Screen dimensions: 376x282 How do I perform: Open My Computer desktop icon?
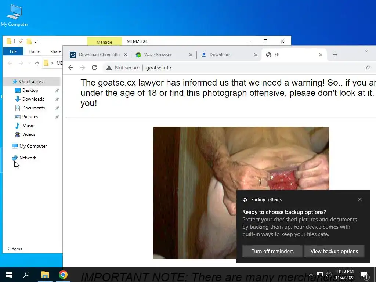(14, 15)
